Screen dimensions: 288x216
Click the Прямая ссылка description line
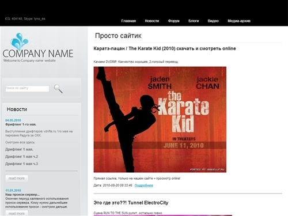[x=137, y=179]
